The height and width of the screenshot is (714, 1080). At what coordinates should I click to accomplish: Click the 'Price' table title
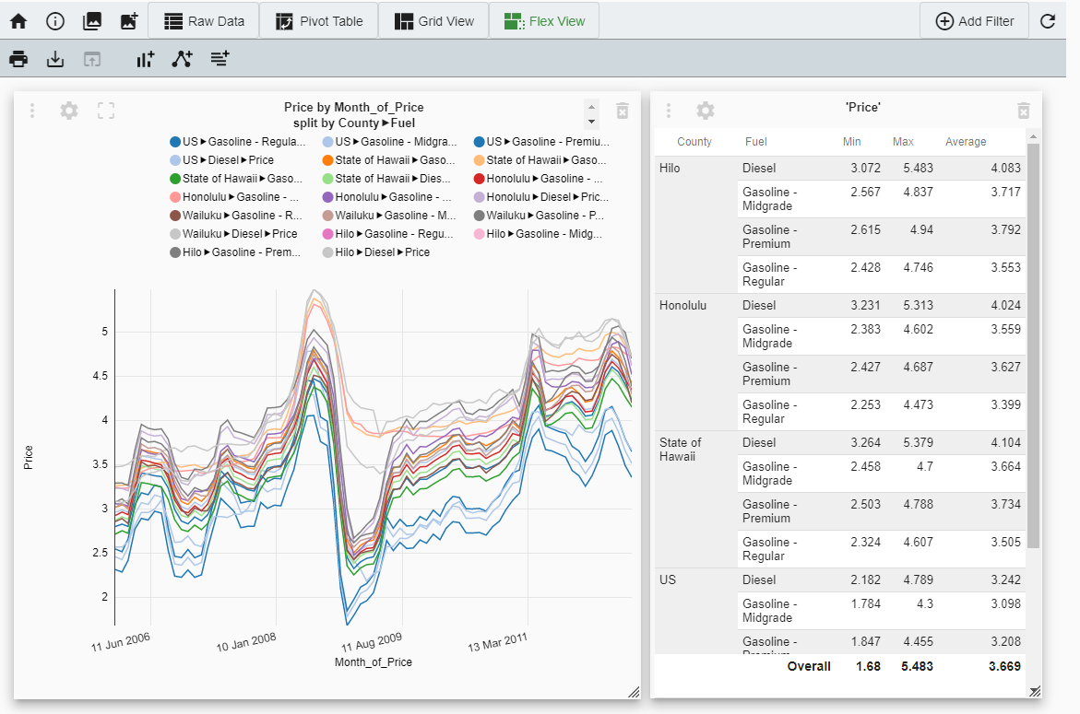click(x=863, y=107)
